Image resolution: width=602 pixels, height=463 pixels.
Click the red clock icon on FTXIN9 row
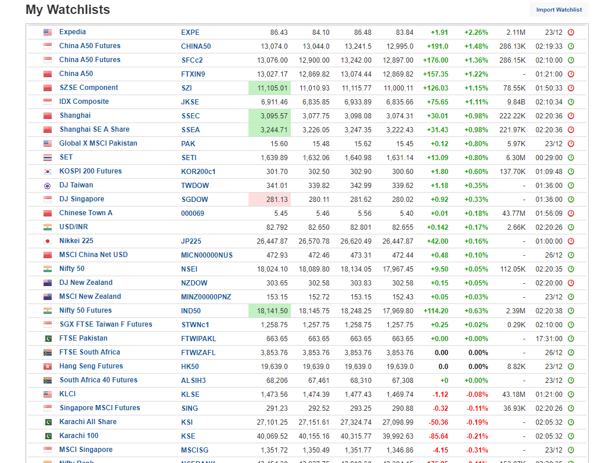coord(571,74)
